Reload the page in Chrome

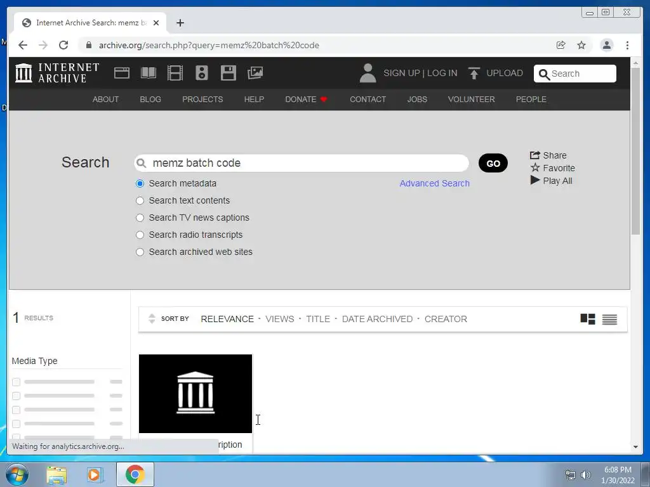coord(63,45)
